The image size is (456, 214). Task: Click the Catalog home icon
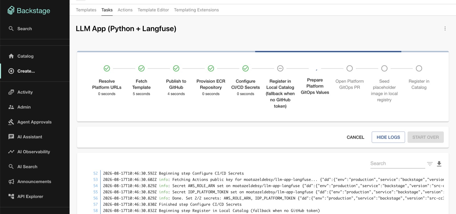click(11, 56)
